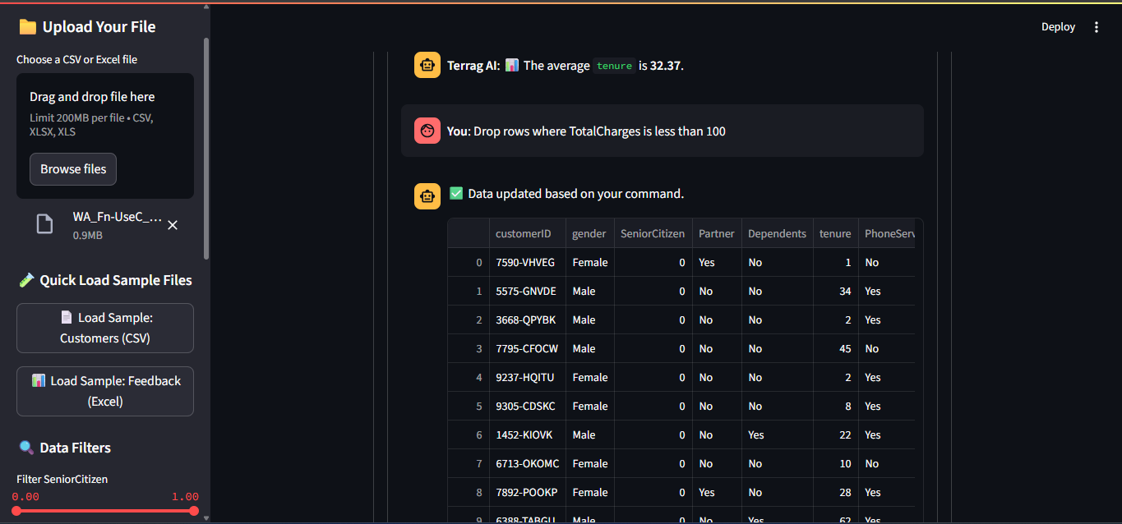Click the three-dot main menu icon

point(1096,27)
